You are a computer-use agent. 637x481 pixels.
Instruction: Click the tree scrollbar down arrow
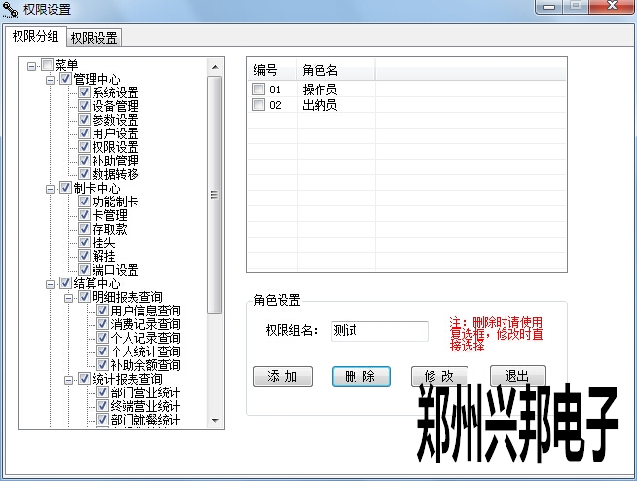[x=215, y=421]
